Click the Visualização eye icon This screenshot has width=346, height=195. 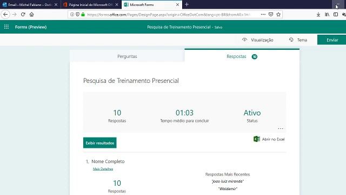[x=244, y=40]
